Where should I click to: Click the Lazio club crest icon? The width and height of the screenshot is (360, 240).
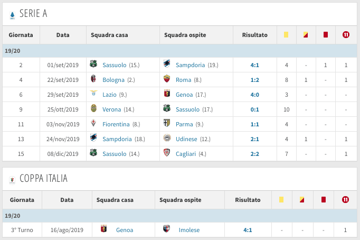[94, 95]
